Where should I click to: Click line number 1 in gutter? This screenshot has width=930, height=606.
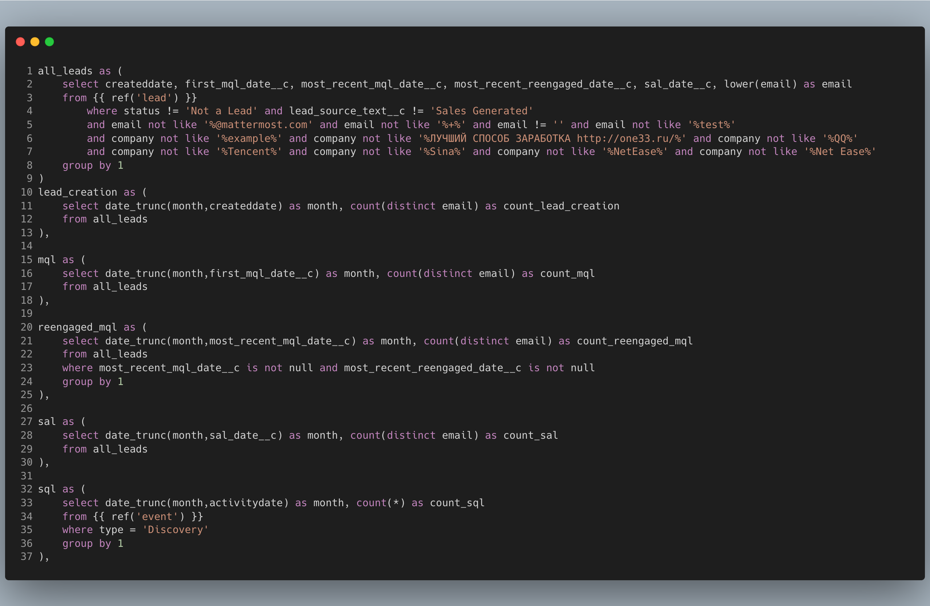point(29,71)
